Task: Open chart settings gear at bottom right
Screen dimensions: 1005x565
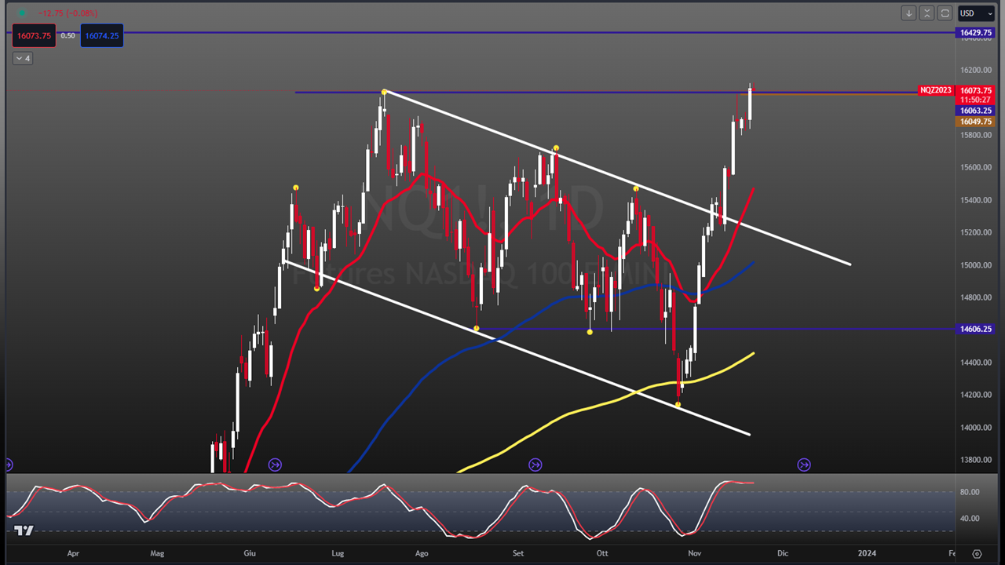Action: click(x=977, y=553)
